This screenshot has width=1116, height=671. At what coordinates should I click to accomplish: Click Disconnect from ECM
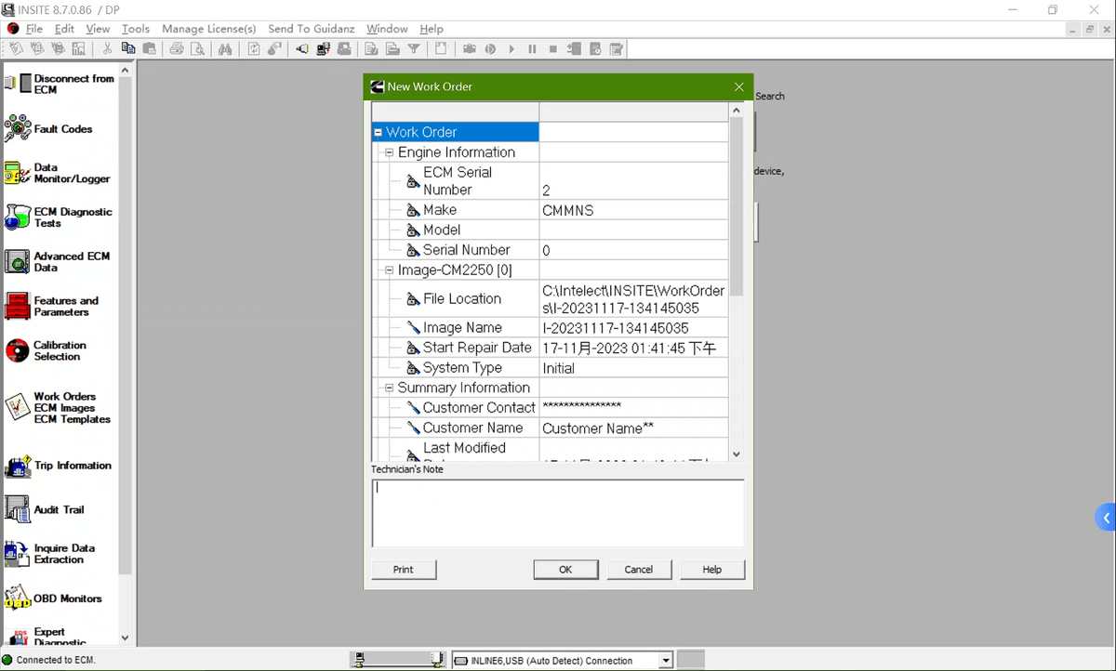point(73,84)
